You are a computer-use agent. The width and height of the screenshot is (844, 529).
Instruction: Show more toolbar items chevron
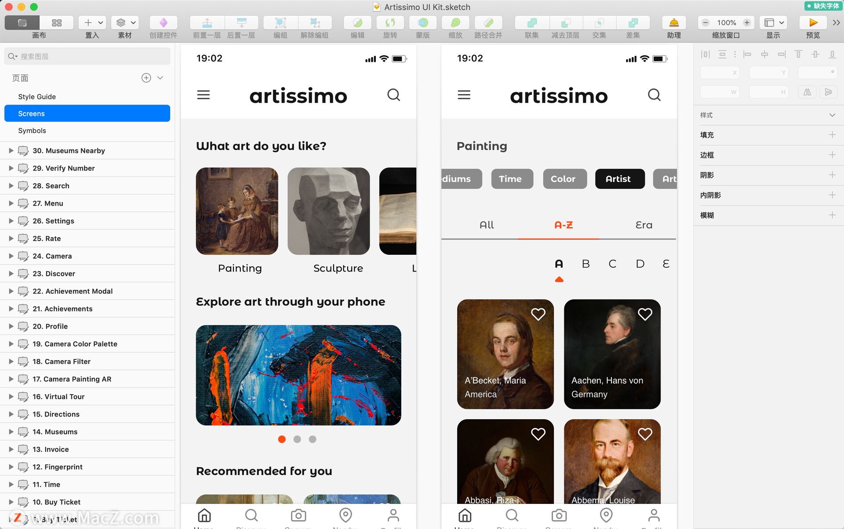pyautogui.click(x=836, y=22)
